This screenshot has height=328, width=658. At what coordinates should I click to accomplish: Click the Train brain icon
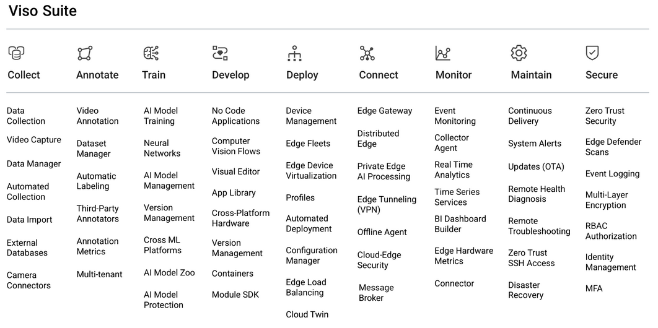pyautogui.click(x=151, y=53)
